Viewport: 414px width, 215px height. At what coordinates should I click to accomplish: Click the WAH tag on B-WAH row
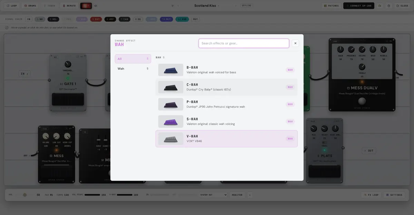[290, 70]
